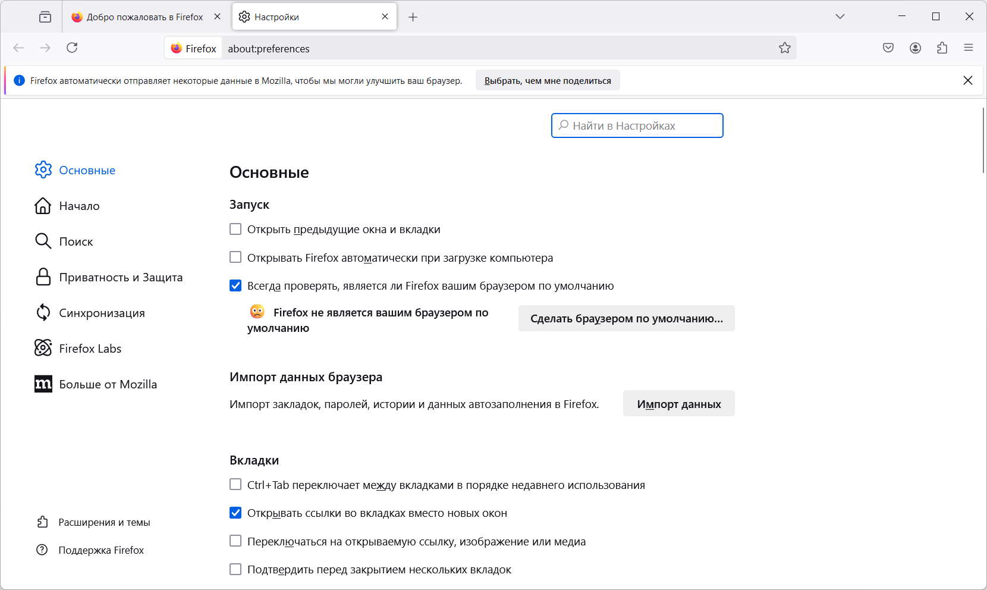Screen dimensions: 987x590
Task: Select 'Поиск' category in sidebar
Action: (64, 241)
